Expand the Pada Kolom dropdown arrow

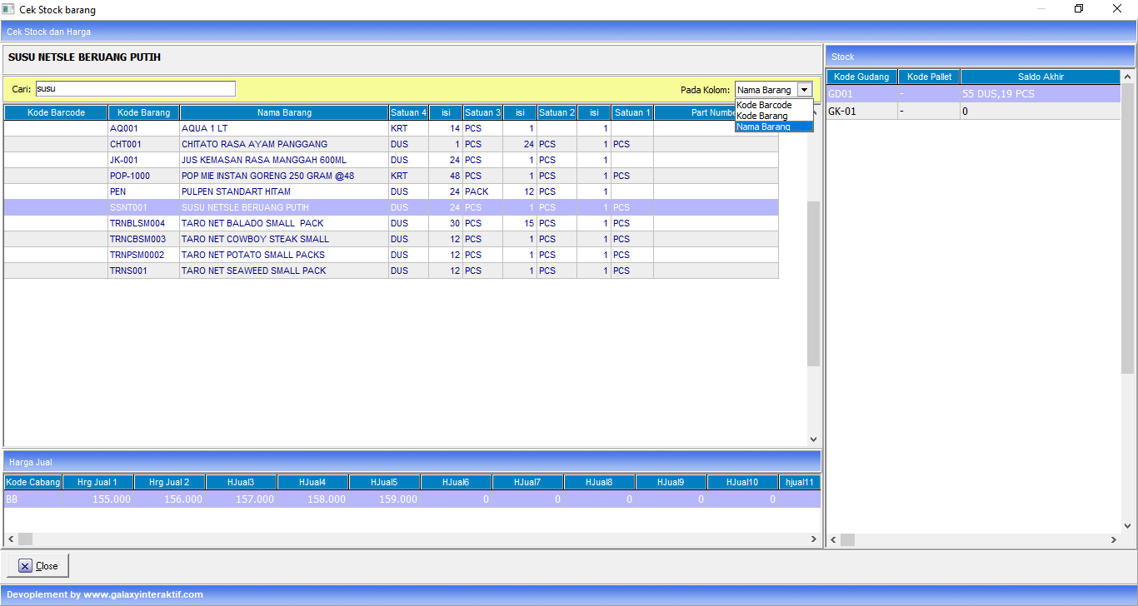click(804, 90)
